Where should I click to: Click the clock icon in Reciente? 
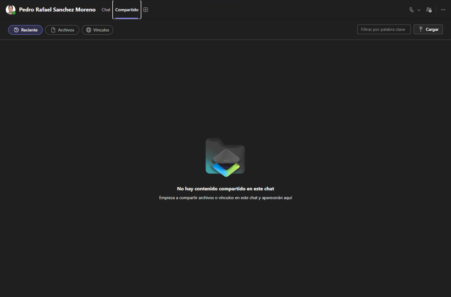click(16, 30)
